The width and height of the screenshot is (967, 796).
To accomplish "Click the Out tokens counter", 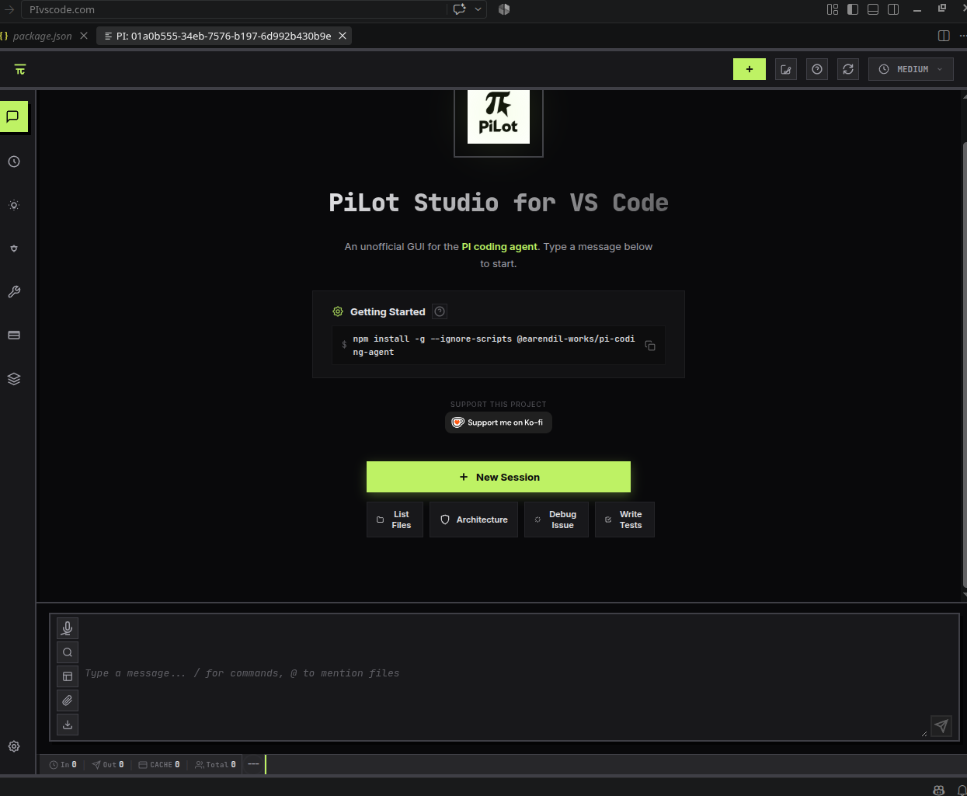I will [x=108, y=765].
